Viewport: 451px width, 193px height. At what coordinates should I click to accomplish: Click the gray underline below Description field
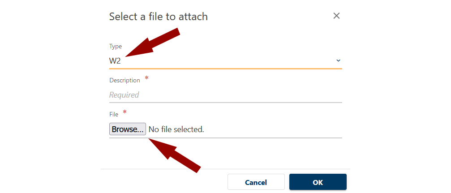click(x=225, y=103)
